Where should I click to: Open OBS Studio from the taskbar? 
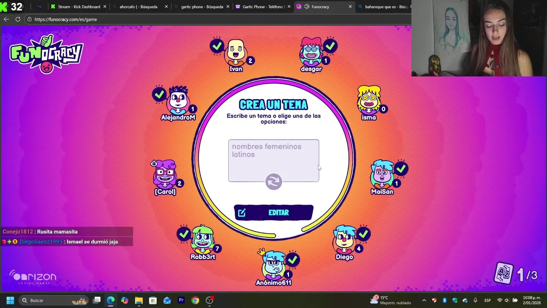209,300
